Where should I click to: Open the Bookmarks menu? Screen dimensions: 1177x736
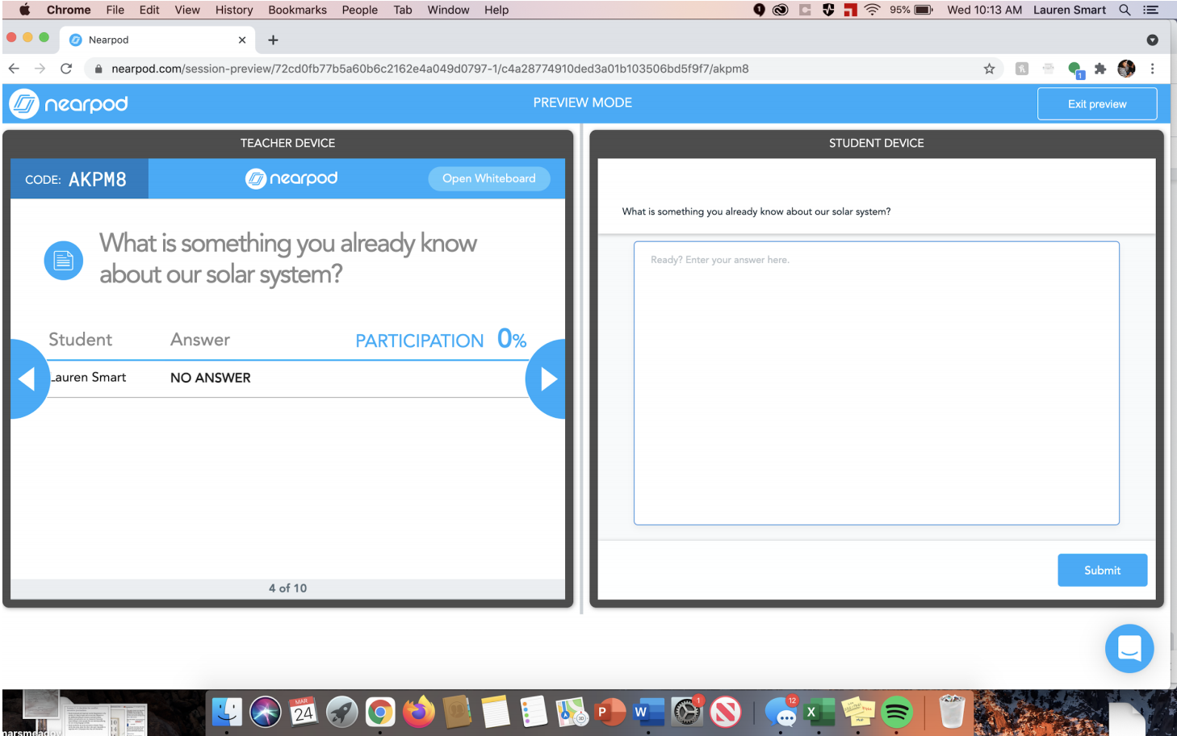coord(297,10)
